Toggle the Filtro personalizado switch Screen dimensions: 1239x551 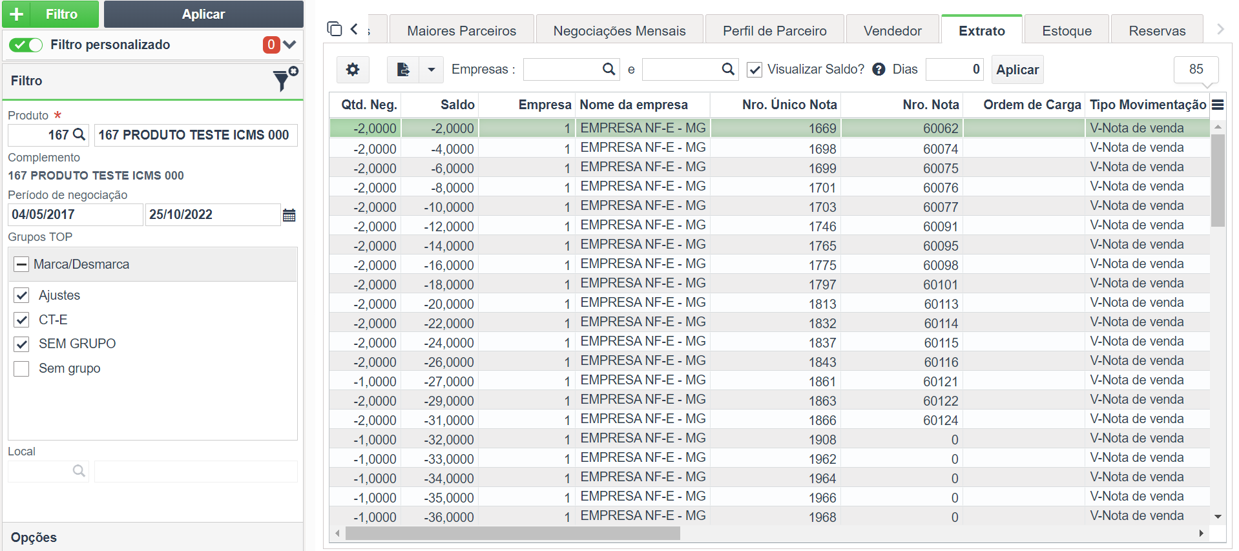[x=26, y=45]
